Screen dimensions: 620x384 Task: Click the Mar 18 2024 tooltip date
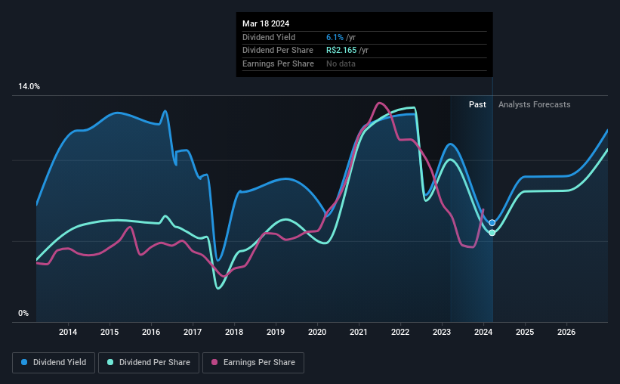266,23
